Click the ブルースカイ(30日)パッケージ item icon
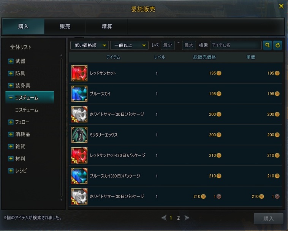This screenshot has width=288, height=231. tap(79, 176)
